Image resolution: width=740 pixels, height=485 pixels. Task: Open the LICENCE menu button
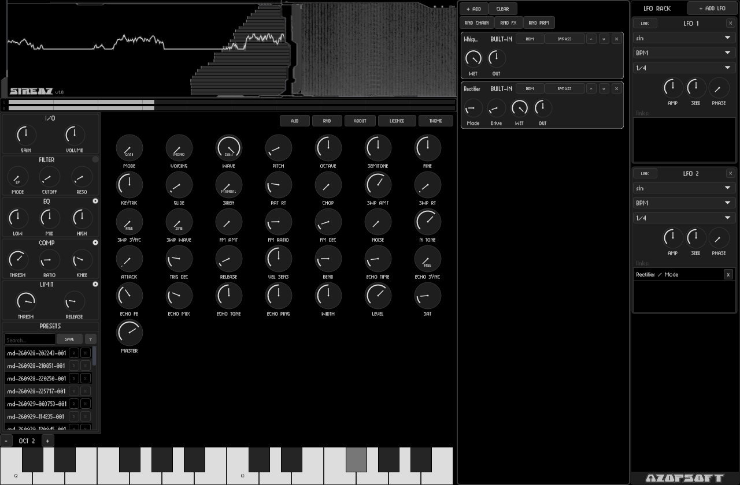(x=397, y=121)
